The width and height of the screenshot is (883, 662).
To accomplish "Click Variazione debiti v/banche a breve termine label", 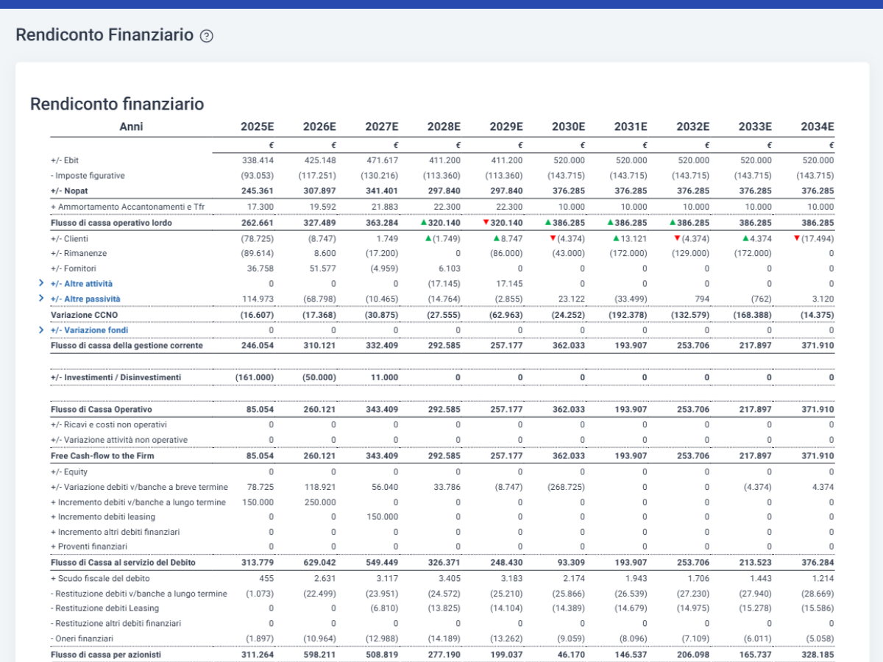I will 139,487.
